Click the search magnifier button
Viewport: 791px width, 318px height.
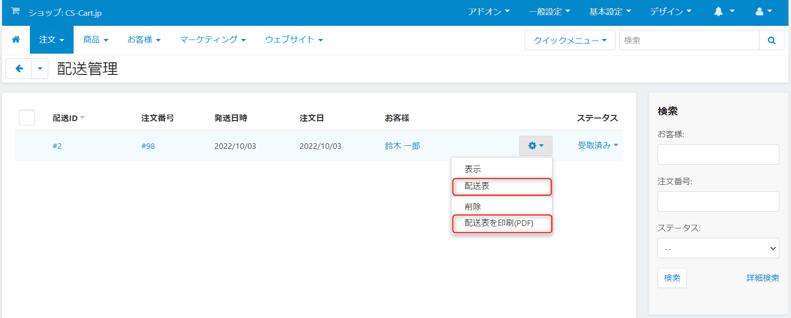(772, 40)
